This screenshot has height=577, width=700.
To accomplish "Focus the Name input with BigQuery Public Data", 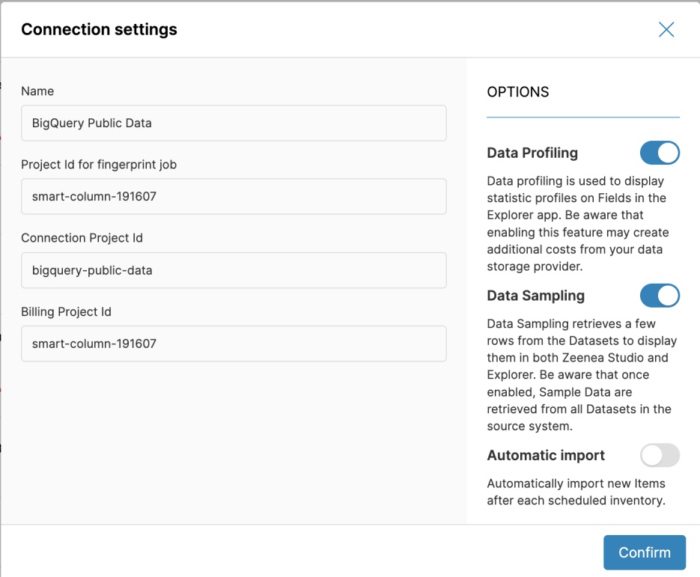I will tap(234, 123).
